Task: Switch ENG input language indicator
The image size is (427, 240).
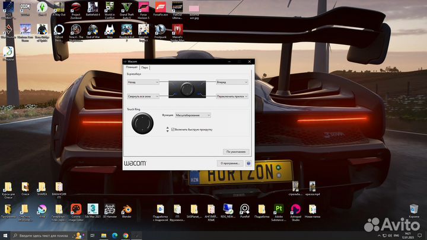Action: (x=397, y=236)
